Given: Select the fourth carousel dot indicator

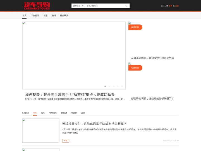Looking at the screenshot, I should [x=118, y=86].
